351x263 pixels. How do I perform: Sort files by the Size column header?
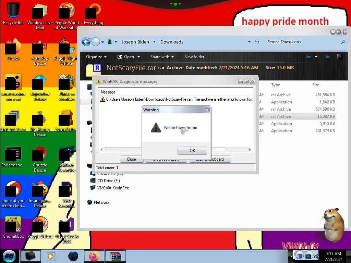pos(316,85)
